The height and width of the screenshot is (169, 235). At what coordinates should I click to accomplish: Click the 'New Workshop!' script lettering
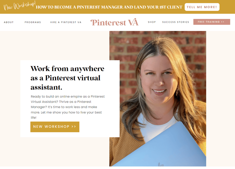coord(20,6)
